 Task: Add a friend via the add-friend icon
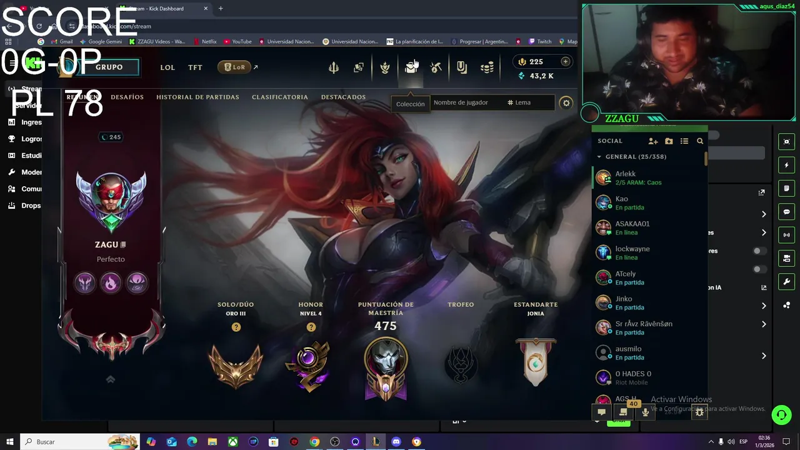[x=653, y=141]
